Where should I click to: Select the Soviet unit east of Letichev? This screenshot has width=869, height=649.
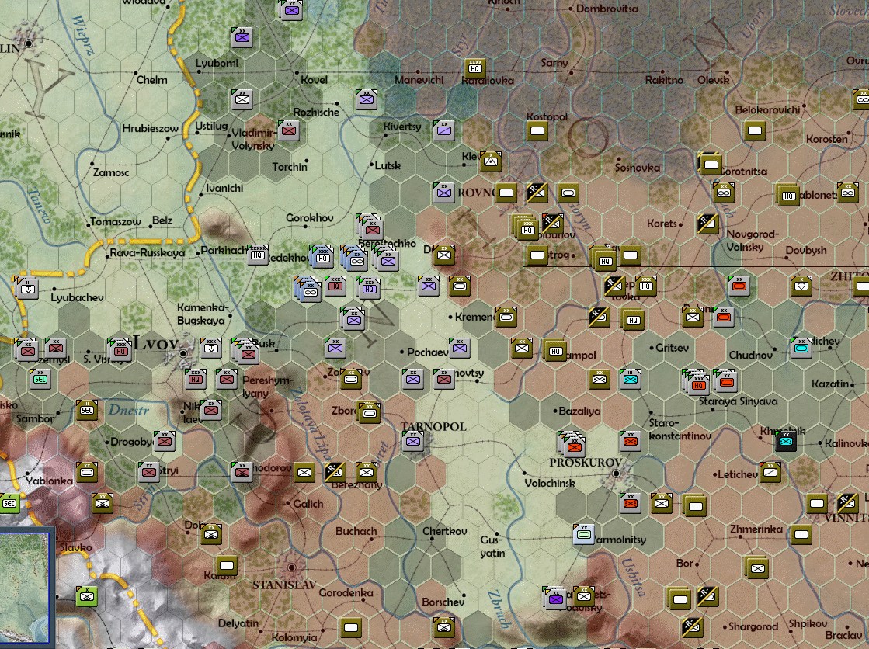tap(770, 472)
